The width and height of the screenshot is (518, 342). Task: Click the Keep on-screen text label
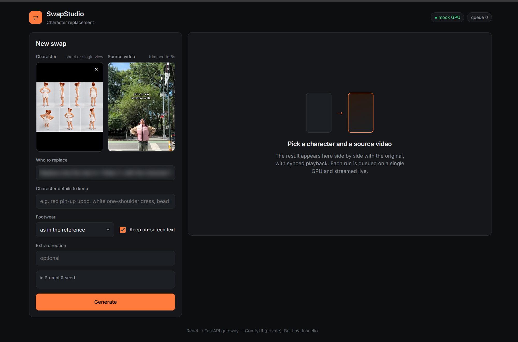click(x=152, y=230)
